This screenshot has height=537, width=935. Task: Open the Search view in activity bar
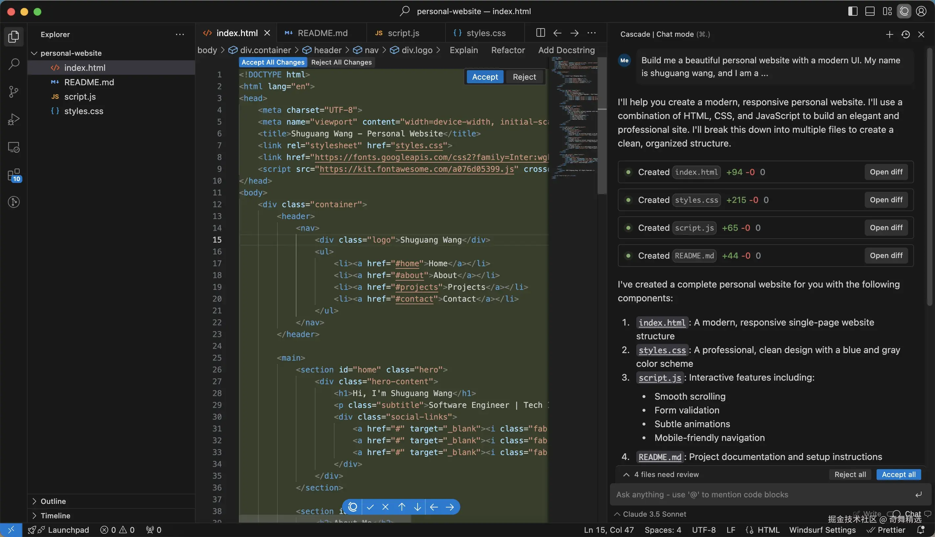click(x=14, y=64)
